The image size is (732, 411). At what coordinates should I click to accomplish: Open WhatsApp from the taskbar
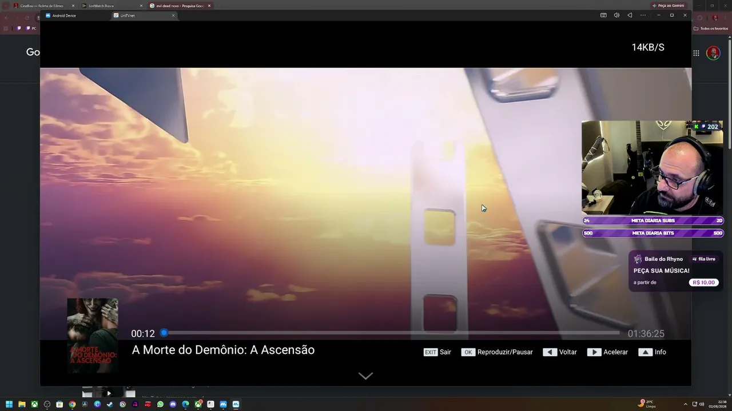[x=160, y=404]
